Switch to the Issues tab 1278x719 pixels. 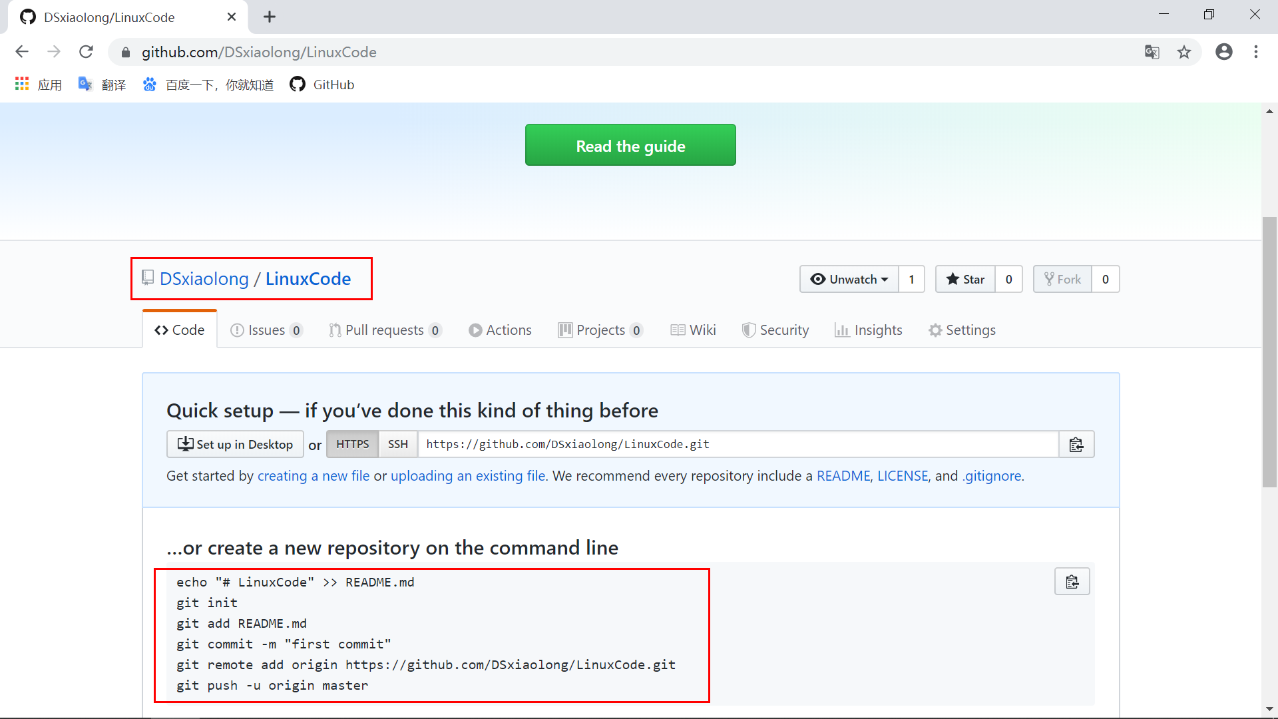(x=266, y=330)
